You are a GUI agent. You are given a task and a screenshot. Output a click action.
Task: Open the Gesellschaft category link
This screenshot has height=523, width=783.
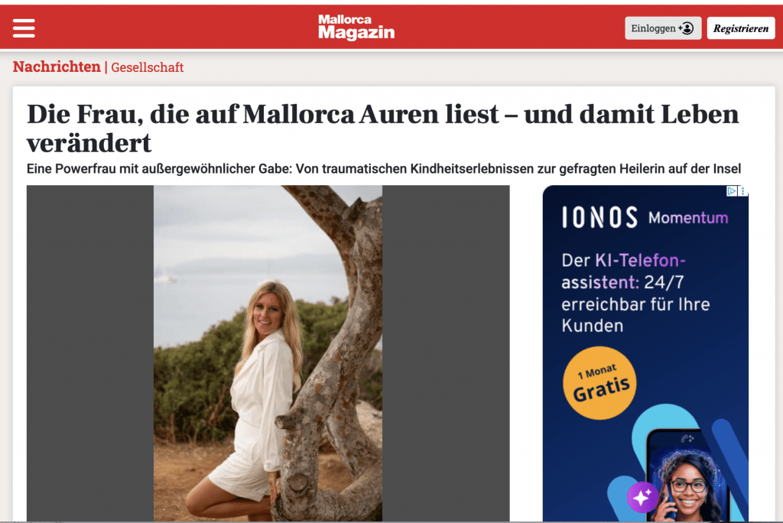tap(148, 67)
